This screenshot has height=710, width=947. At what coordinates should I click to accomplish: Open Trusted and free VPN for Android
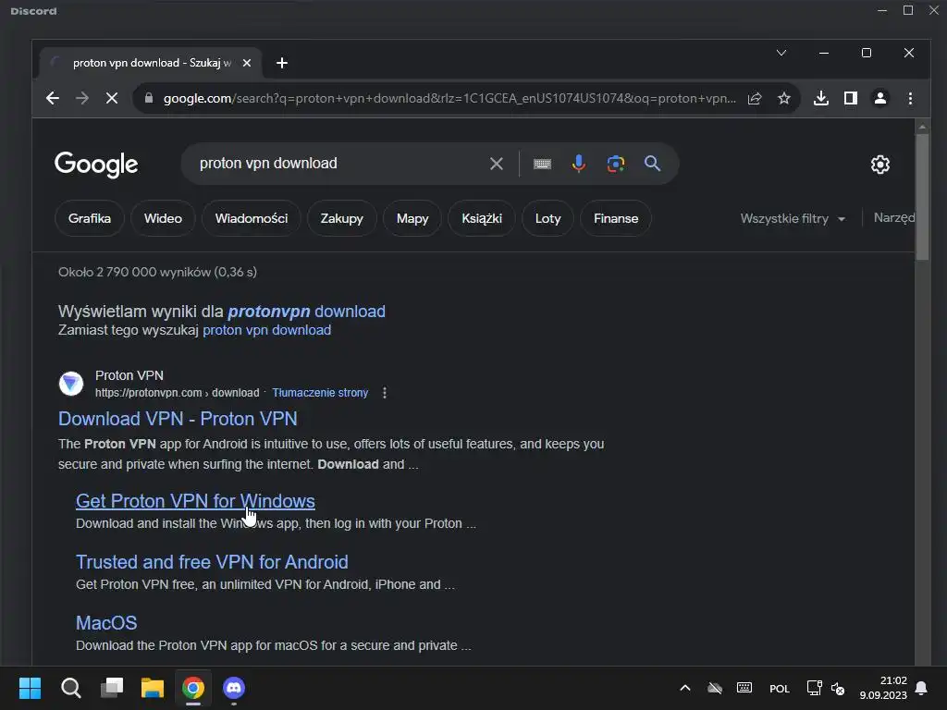212,562
